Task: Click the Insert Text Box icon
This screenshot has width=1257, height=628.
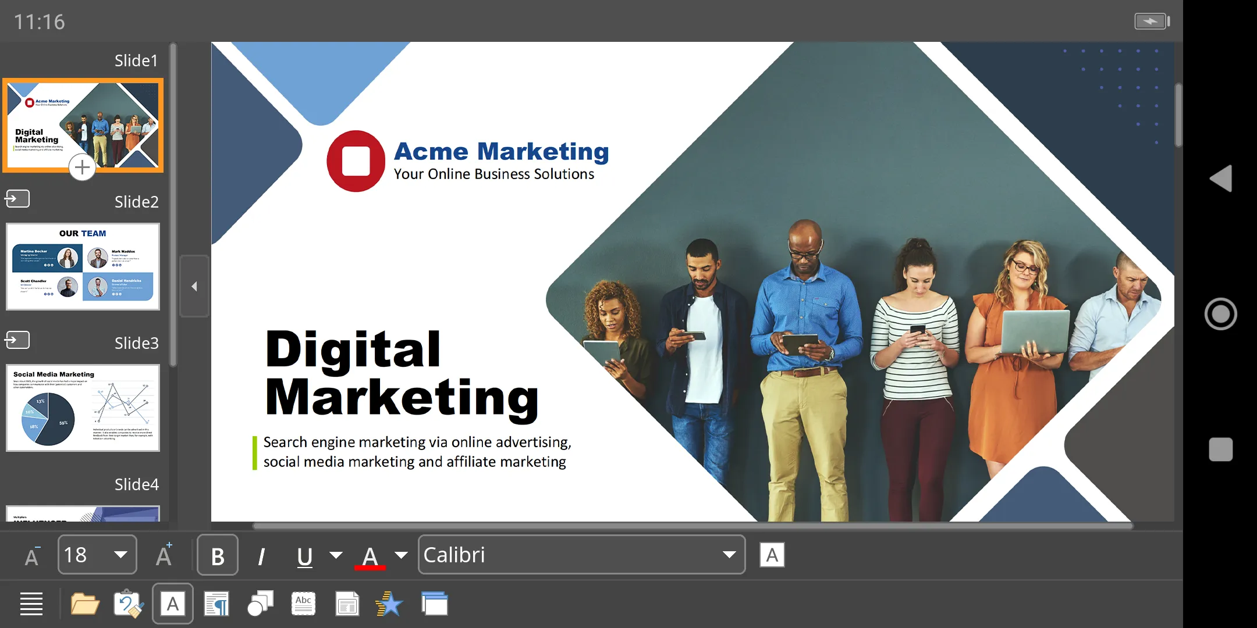Action: 173,604
